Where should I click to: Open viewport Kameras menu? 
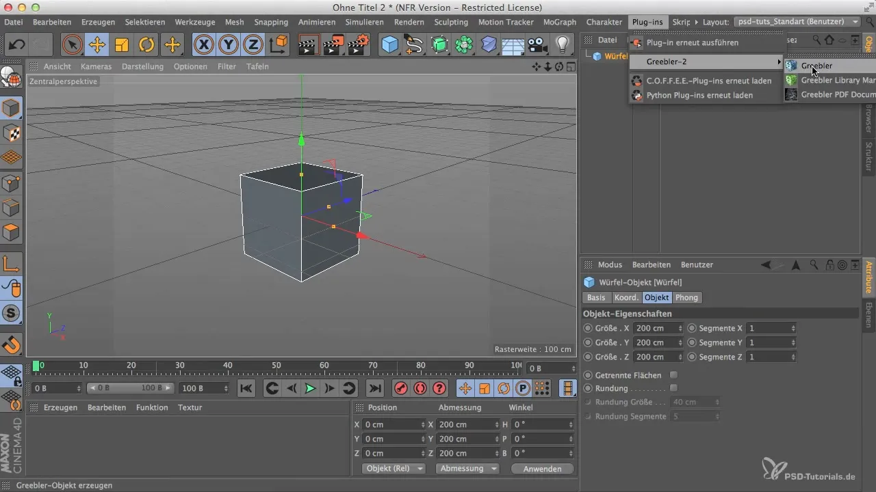pos(96,66)
